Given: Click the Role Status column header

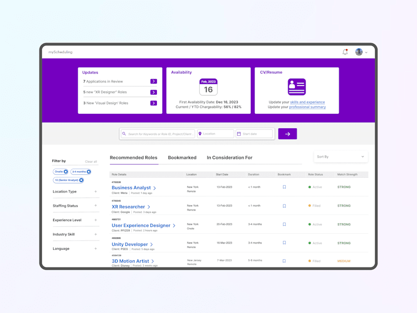Looking at the screenshot, I should pyautogui.click(x=315, y=175).
